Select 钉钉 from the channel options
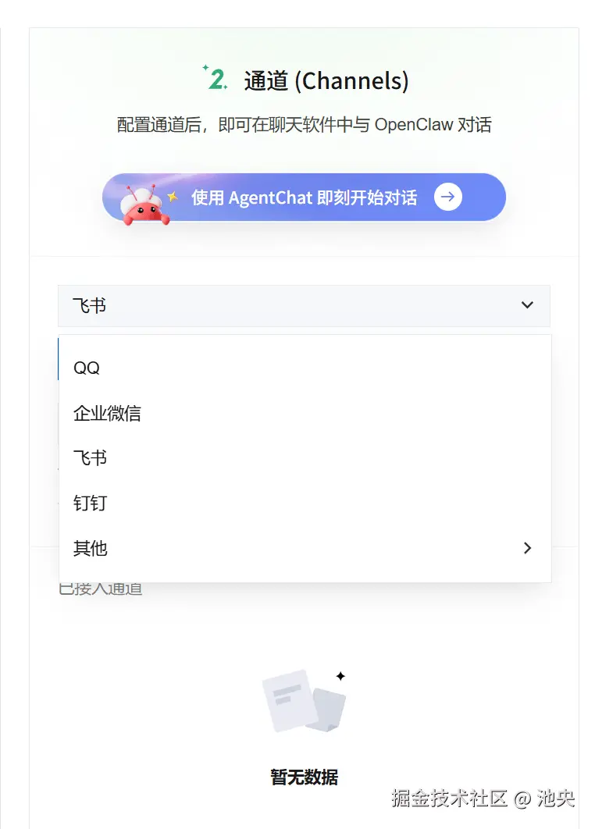The width and height of the screenshot is (595, 829). 305,503
